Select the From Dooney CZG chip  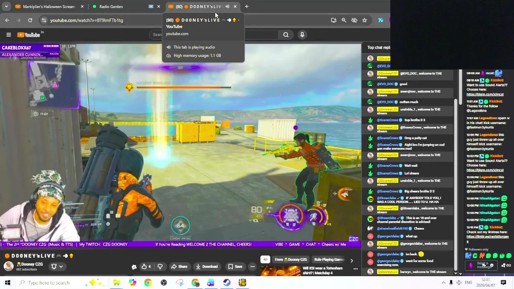pos(291,260)
